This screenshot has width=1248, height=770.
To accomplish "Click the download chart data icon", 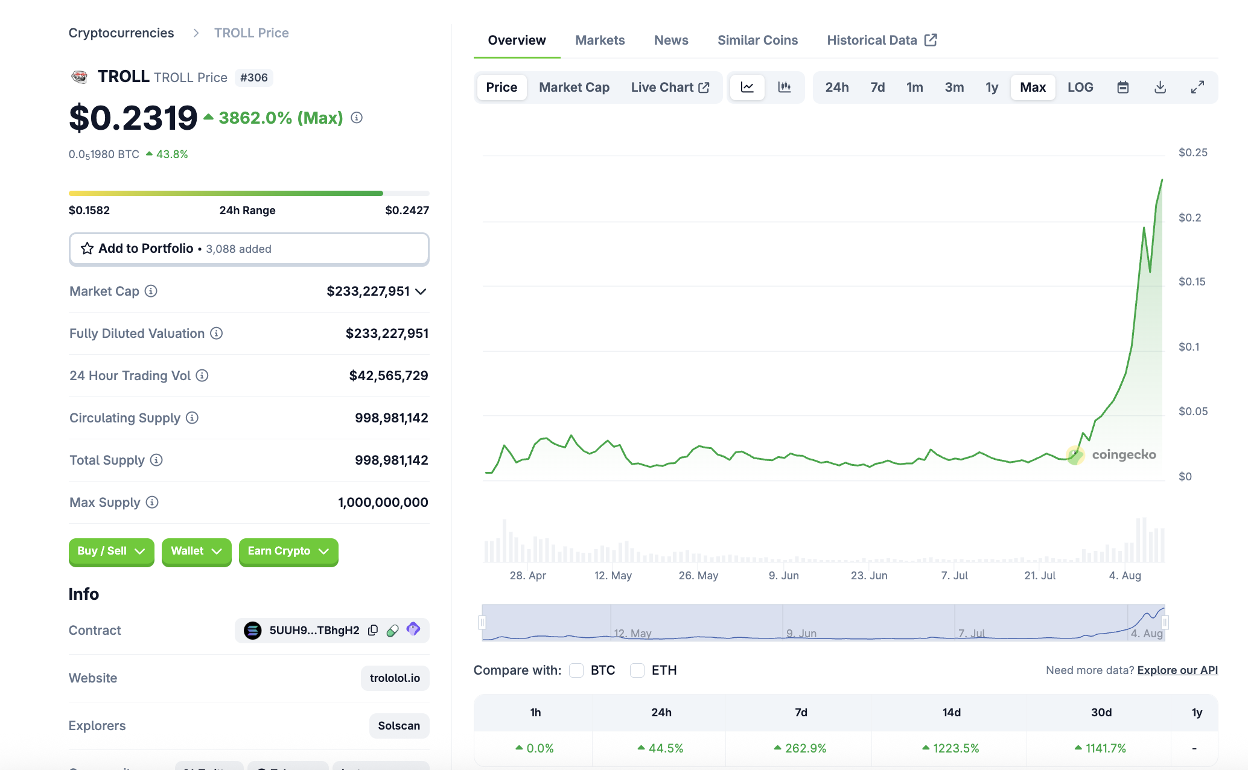I will click(1160, 87).
